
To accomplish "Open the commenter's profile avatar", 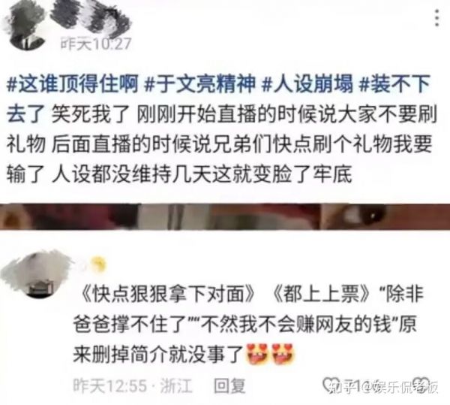I will (x=34, y=274).
